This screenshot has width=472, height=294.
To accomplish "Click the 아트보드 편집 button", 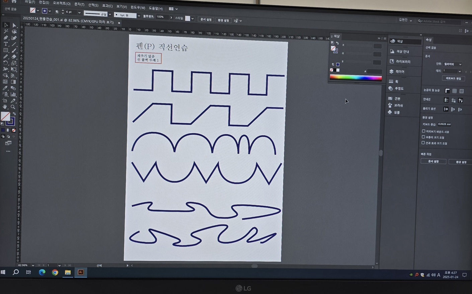I will pyautogui.click(x=453, y=78).
